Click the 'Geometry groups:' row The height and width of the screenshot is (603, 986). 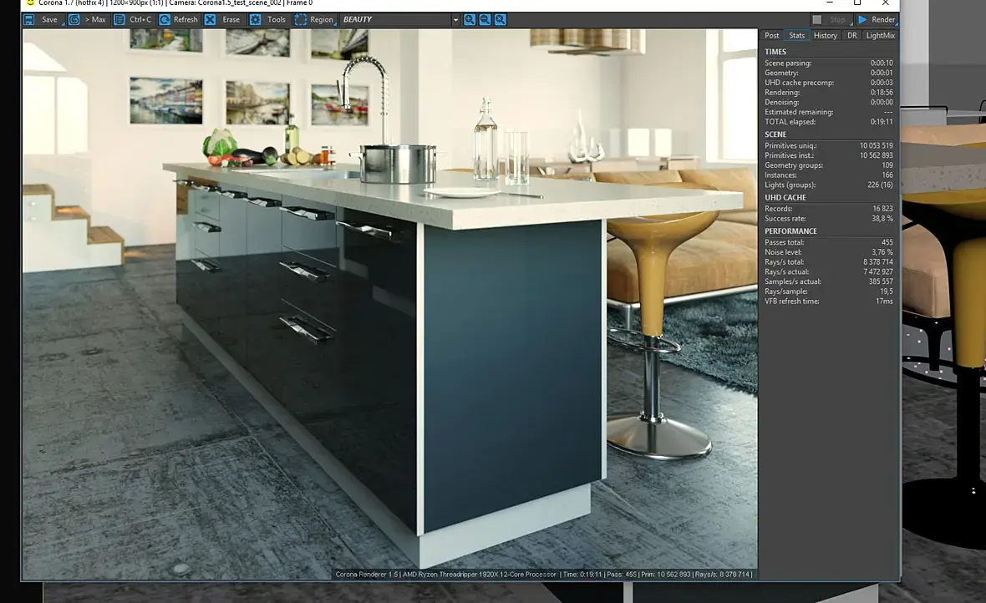tap(829, 165)
